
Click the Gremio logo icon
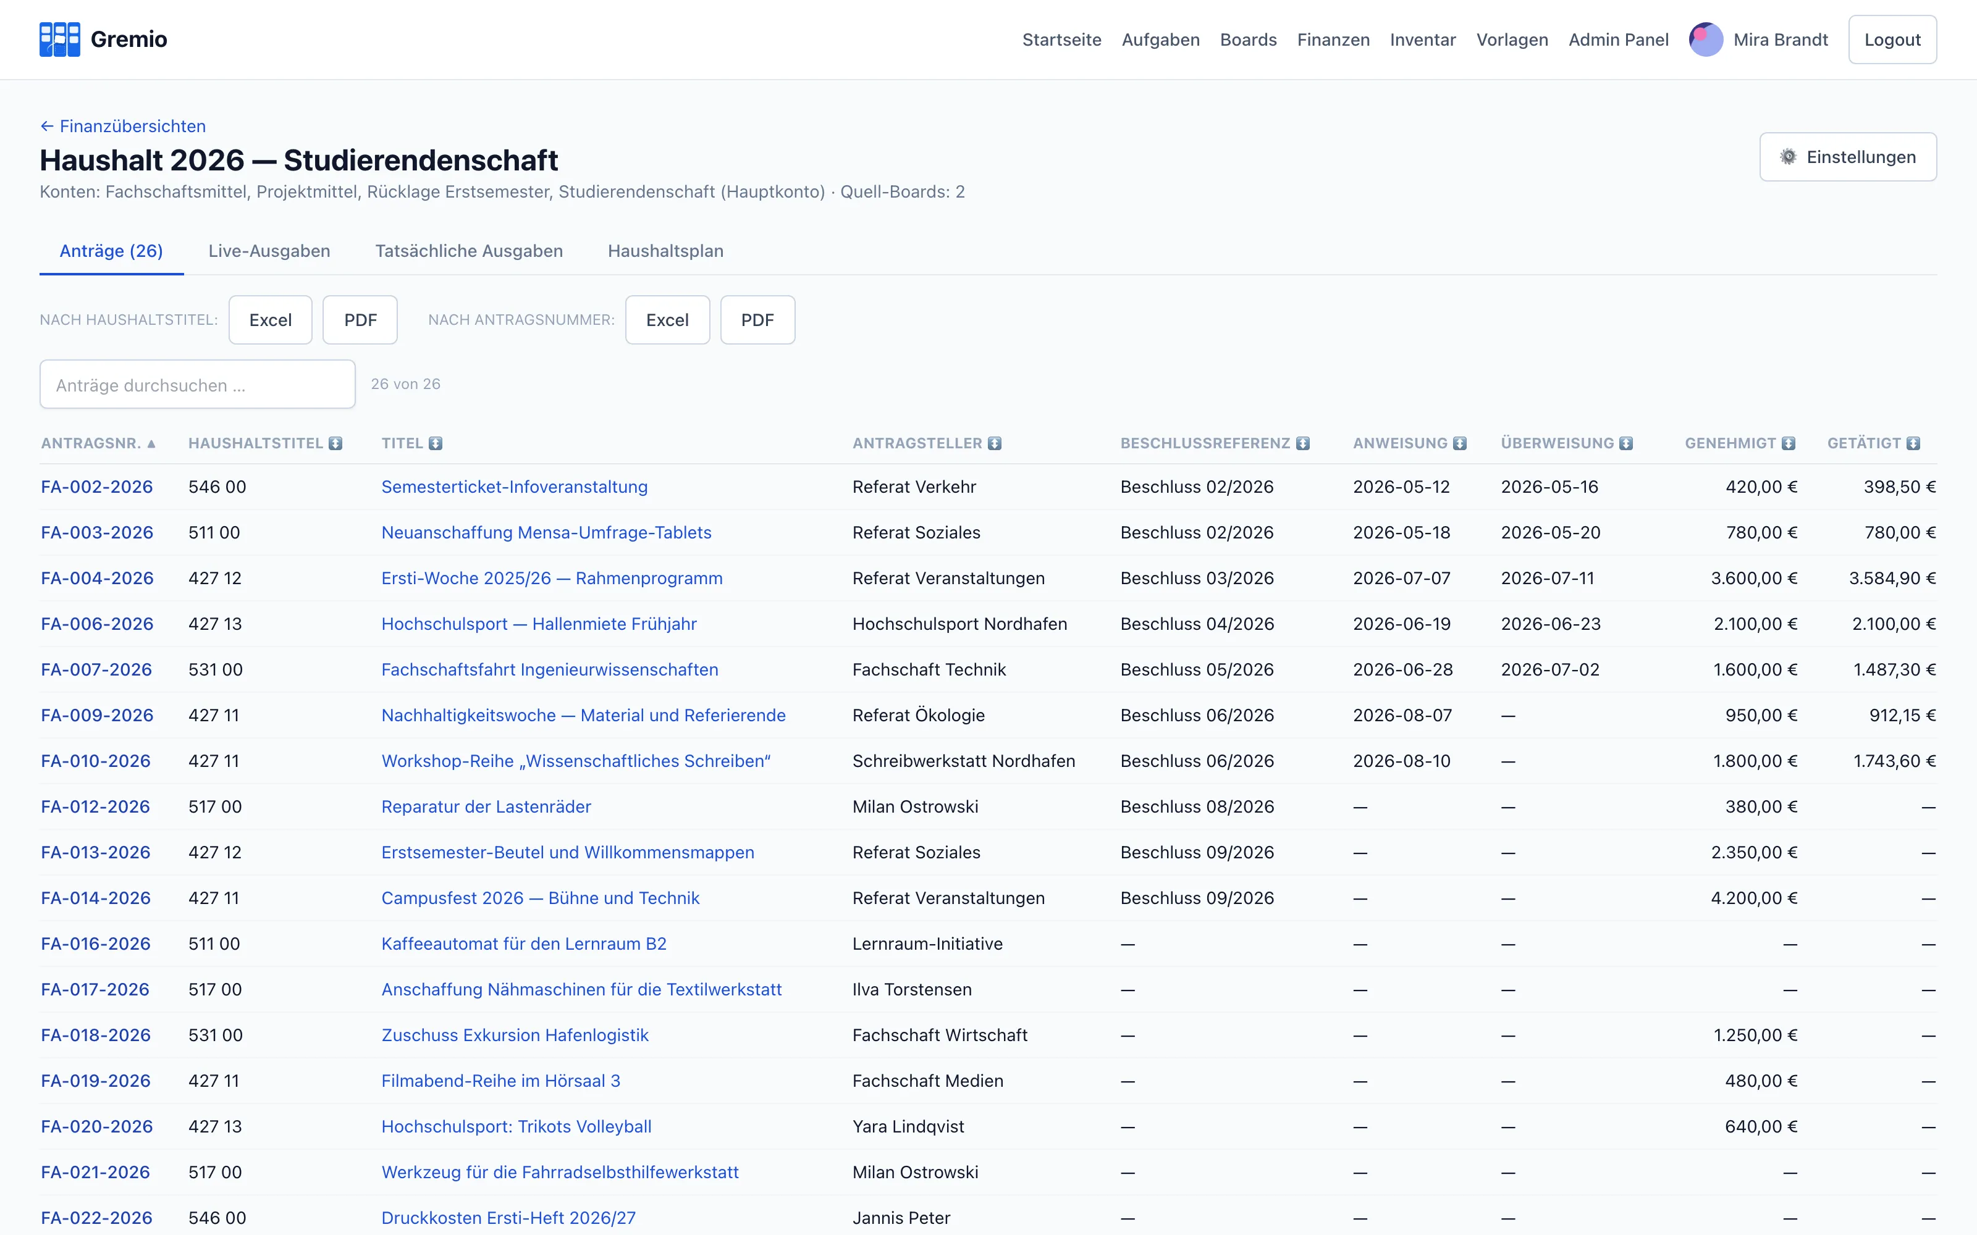point(60,39)
